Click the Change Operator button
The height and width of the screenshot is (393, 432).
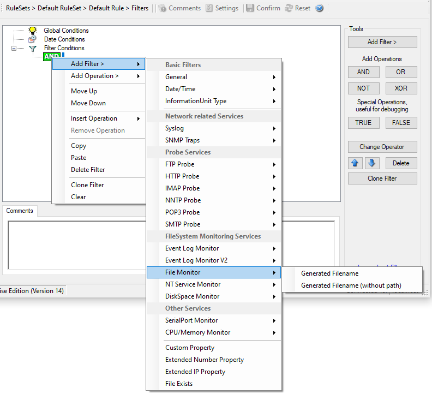coord(382,147)
